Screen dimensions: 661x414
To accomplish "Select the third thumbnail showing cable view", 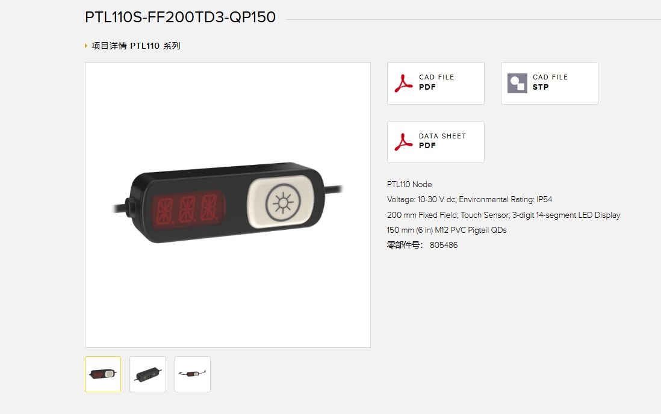I will (193, 374).
